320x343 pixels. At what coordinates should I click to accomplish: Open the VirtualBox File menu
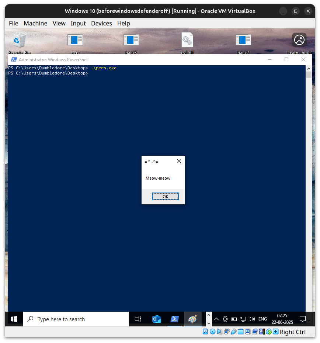click(x=14, y=23)
